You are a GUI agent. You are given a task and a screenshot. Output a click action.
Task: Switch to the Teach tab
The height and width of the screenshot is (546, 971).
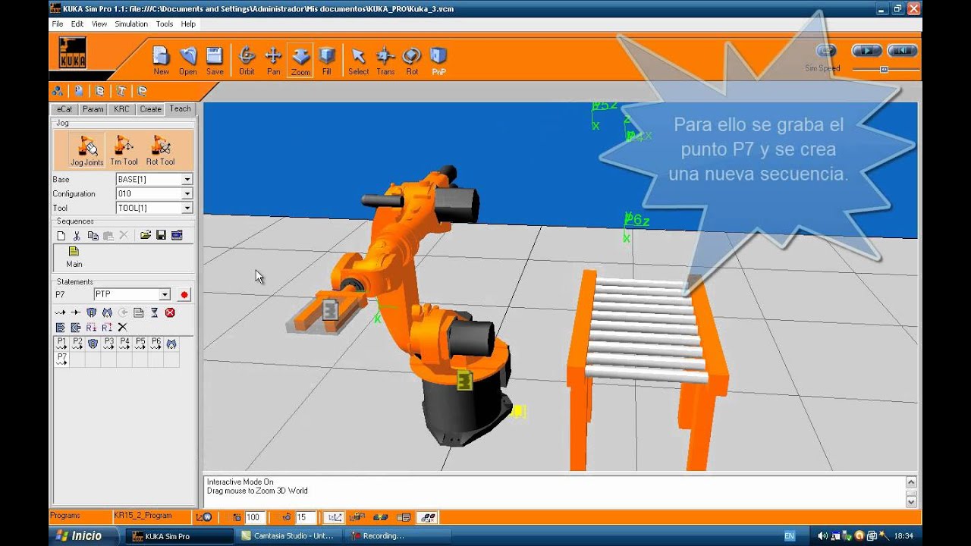click(x=181, y=109)
